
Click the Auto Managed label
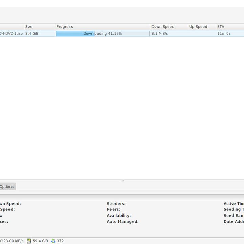pos(123,221)
